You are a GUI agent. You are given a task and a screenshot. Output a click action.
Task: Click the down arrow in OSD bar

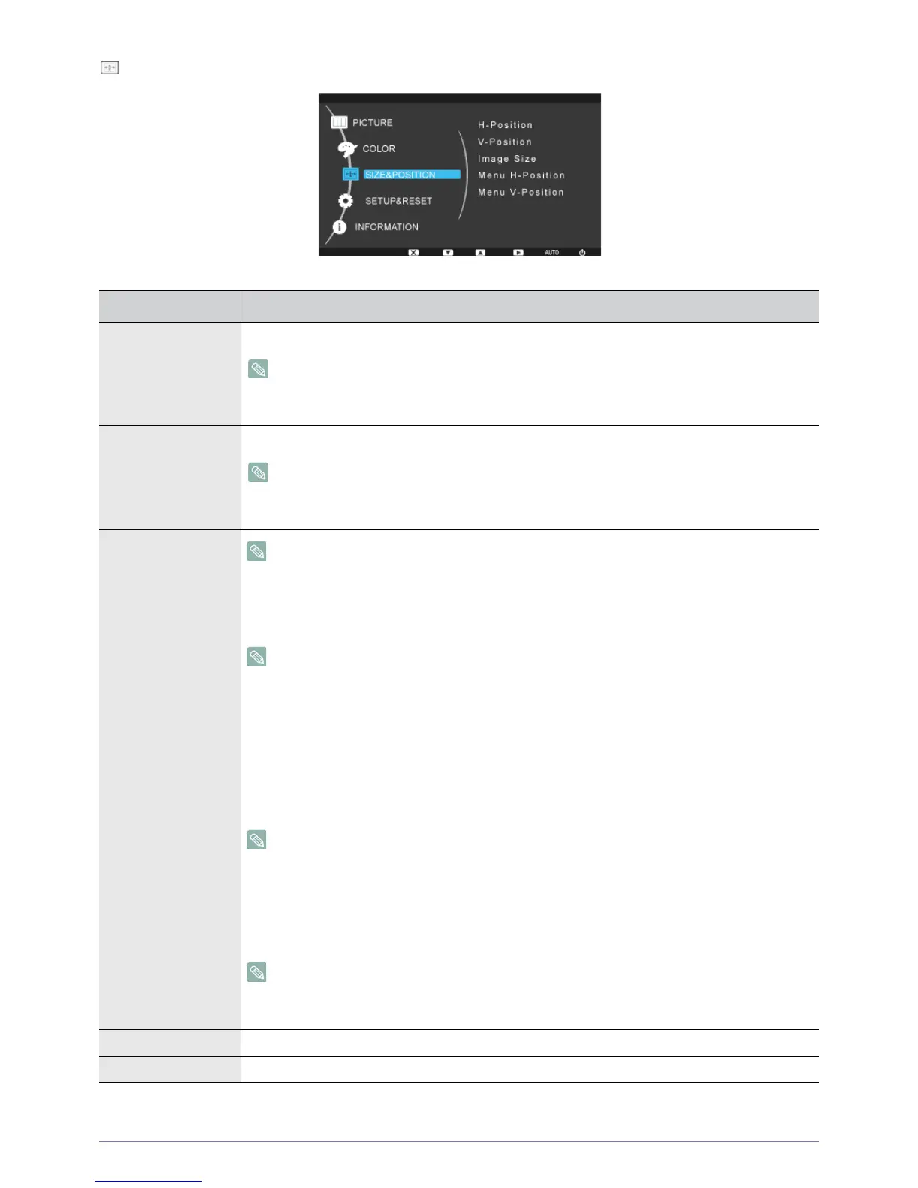[x=448, y=252]
